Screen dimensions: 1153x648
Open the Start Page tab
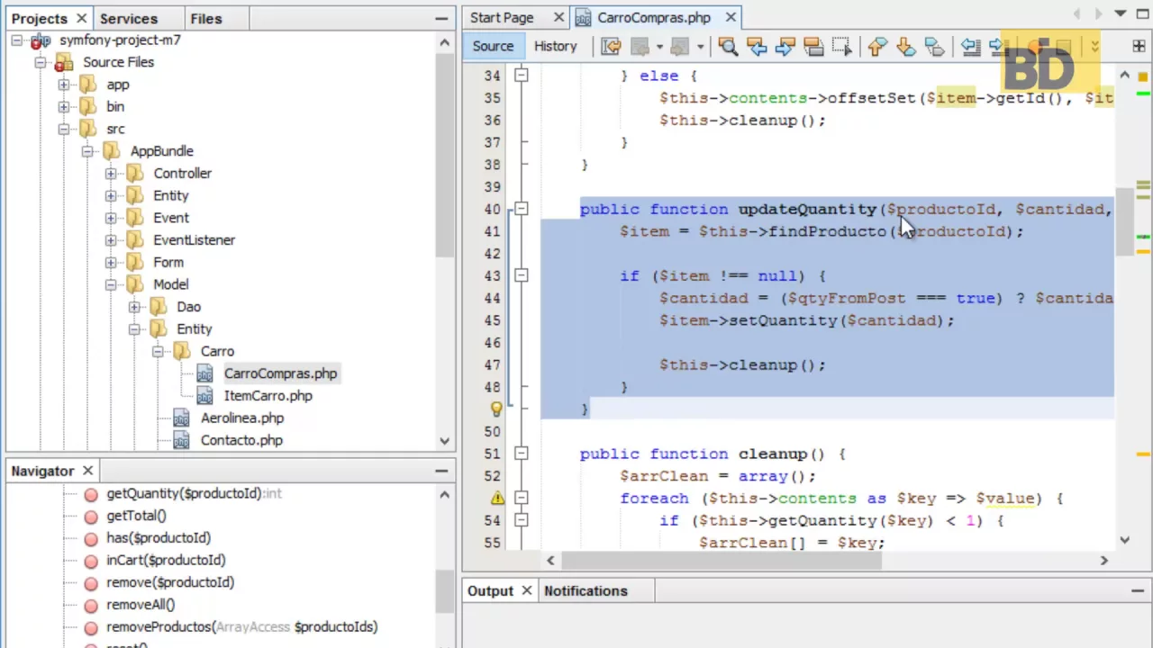[502, 17]
